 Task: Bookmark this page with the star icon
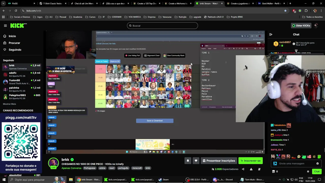285,11
